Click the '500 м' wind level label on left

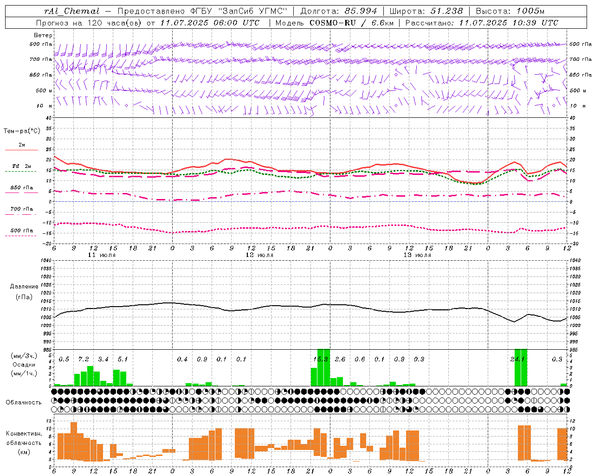44,90
